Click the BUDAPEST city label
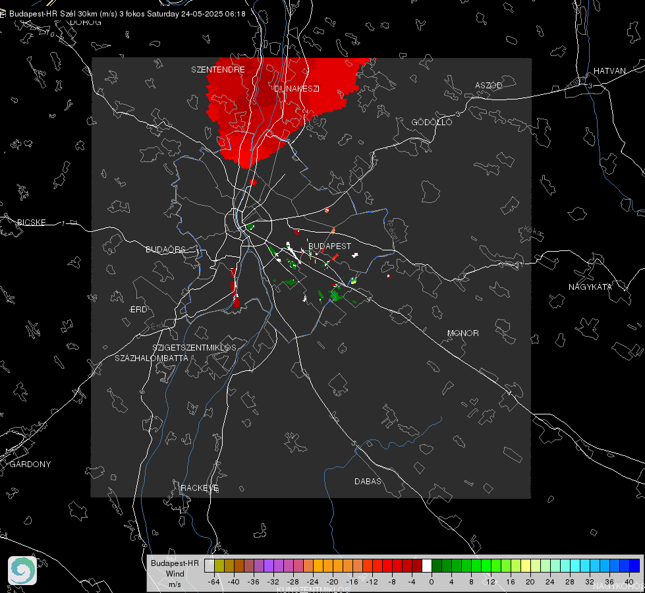Image resolution: width=645 pixels, height=593 pixels. [330, 246]
